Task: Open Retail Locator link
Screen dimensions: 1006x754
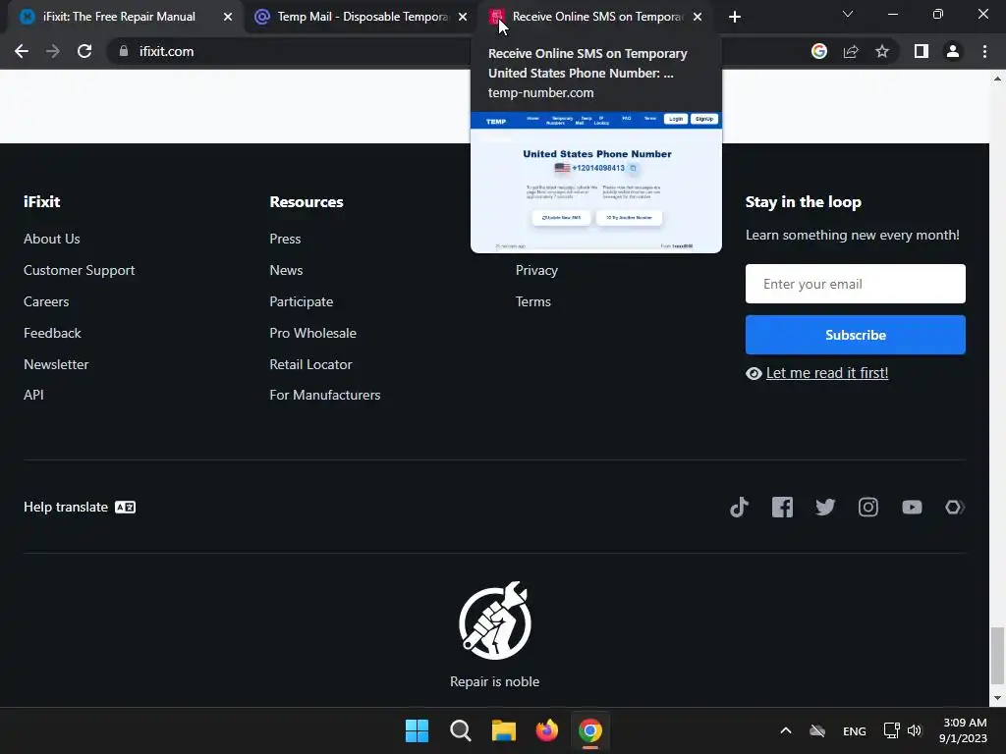Action: [x=310, y=364]
